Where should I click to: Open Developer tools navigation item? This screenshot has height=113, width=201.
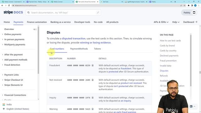click(x=82, y=22)
